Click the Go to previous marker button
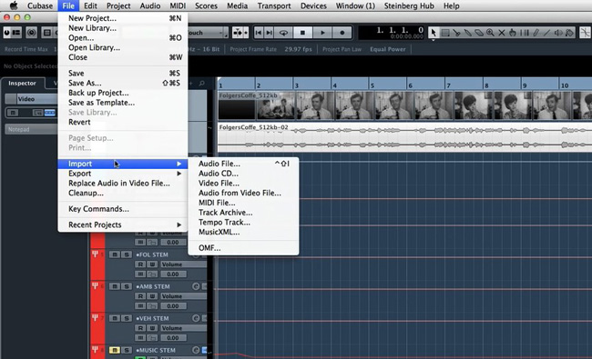Image resolution: width=592 pixels, height=359 pixels. point(259,33)
